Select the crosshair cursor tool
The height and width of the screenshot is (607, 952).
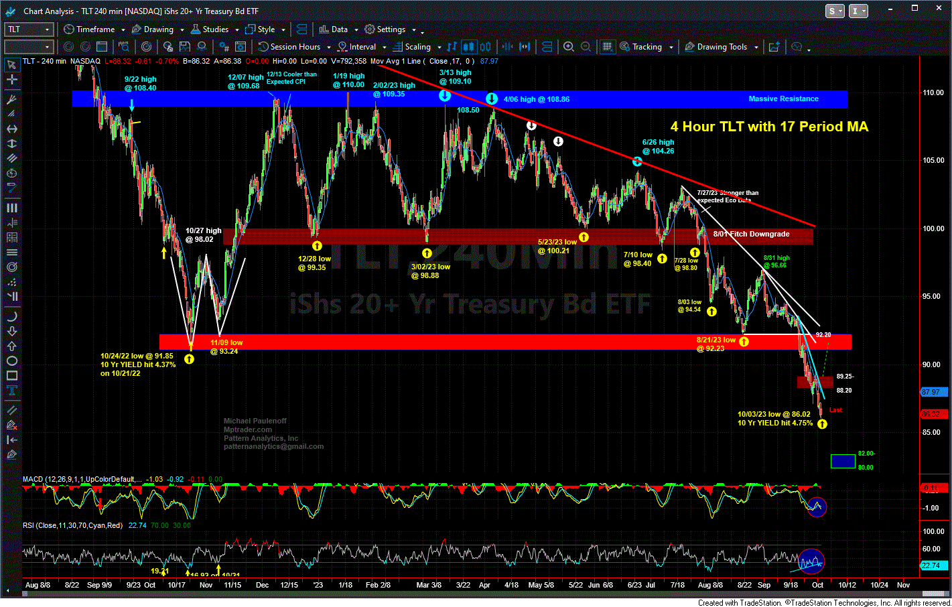(11, 80)
